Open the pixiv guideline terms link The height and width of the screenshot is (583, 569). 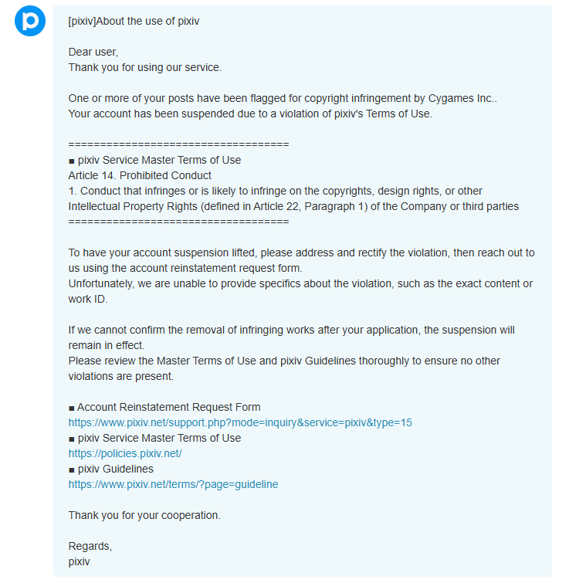173,484
